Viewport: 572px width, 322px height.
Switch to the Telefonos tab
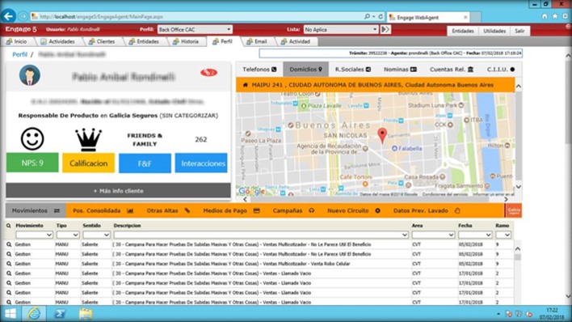pyautogui.click(x=259, y=69)
